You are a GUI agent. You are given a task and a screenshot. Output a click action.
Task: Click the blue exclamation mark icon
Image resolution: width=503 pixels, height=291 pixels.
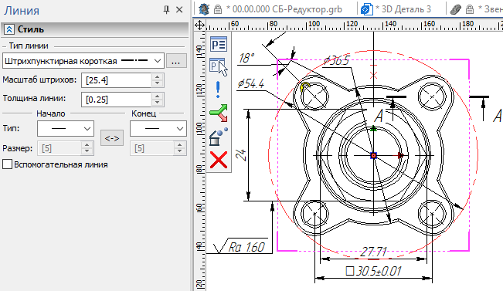tap(218, 90)
